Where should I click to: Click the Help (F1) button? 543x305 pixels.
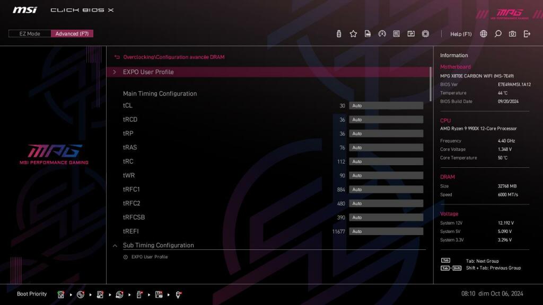(459, 33)
